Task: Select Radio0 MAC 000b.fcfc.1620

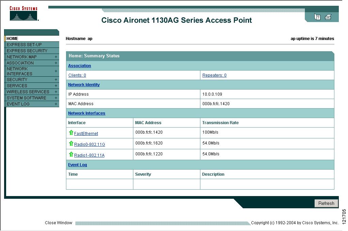Action: (149, 143)
